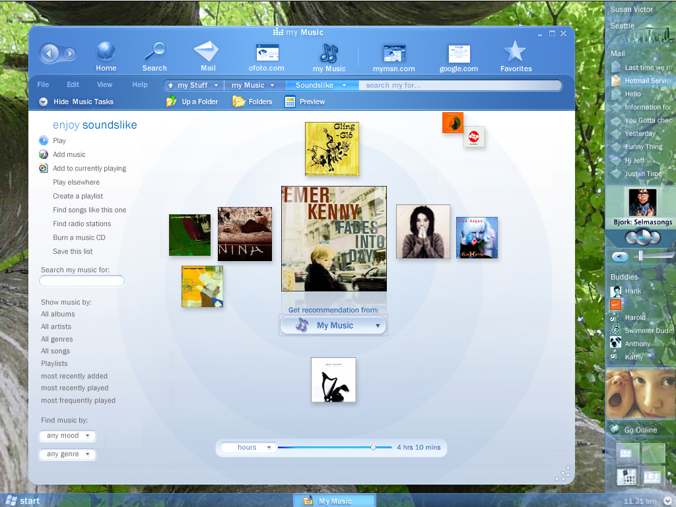Click the Play task icon

pyautogui.click(x=44, y=140)
